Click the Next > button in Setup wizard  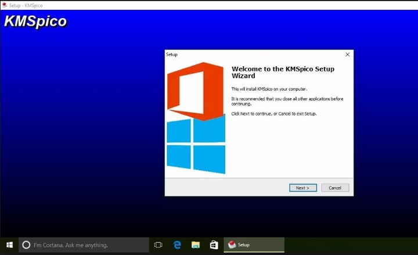[x=303, y=188]
